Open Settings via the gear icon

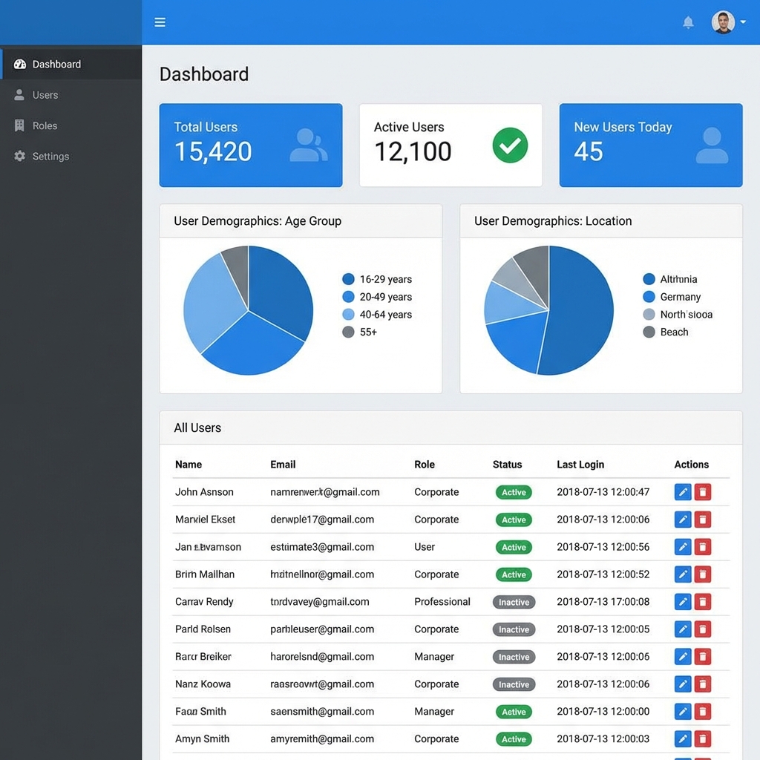tap(19, 156)
